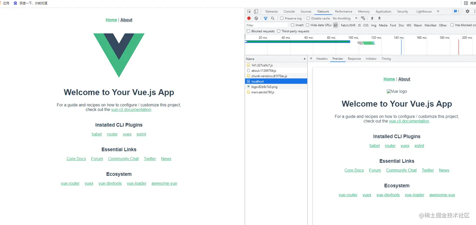Open the Security tab
The width and height of the screenshot is (476, 225).
402,11
